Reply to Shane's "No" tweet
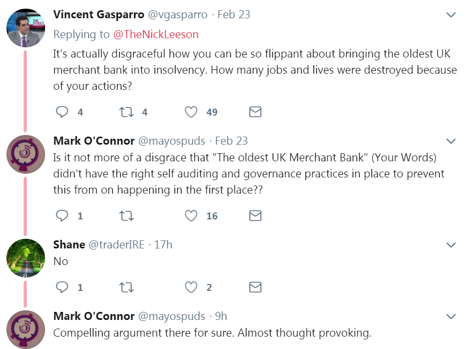 click(63, 287)
